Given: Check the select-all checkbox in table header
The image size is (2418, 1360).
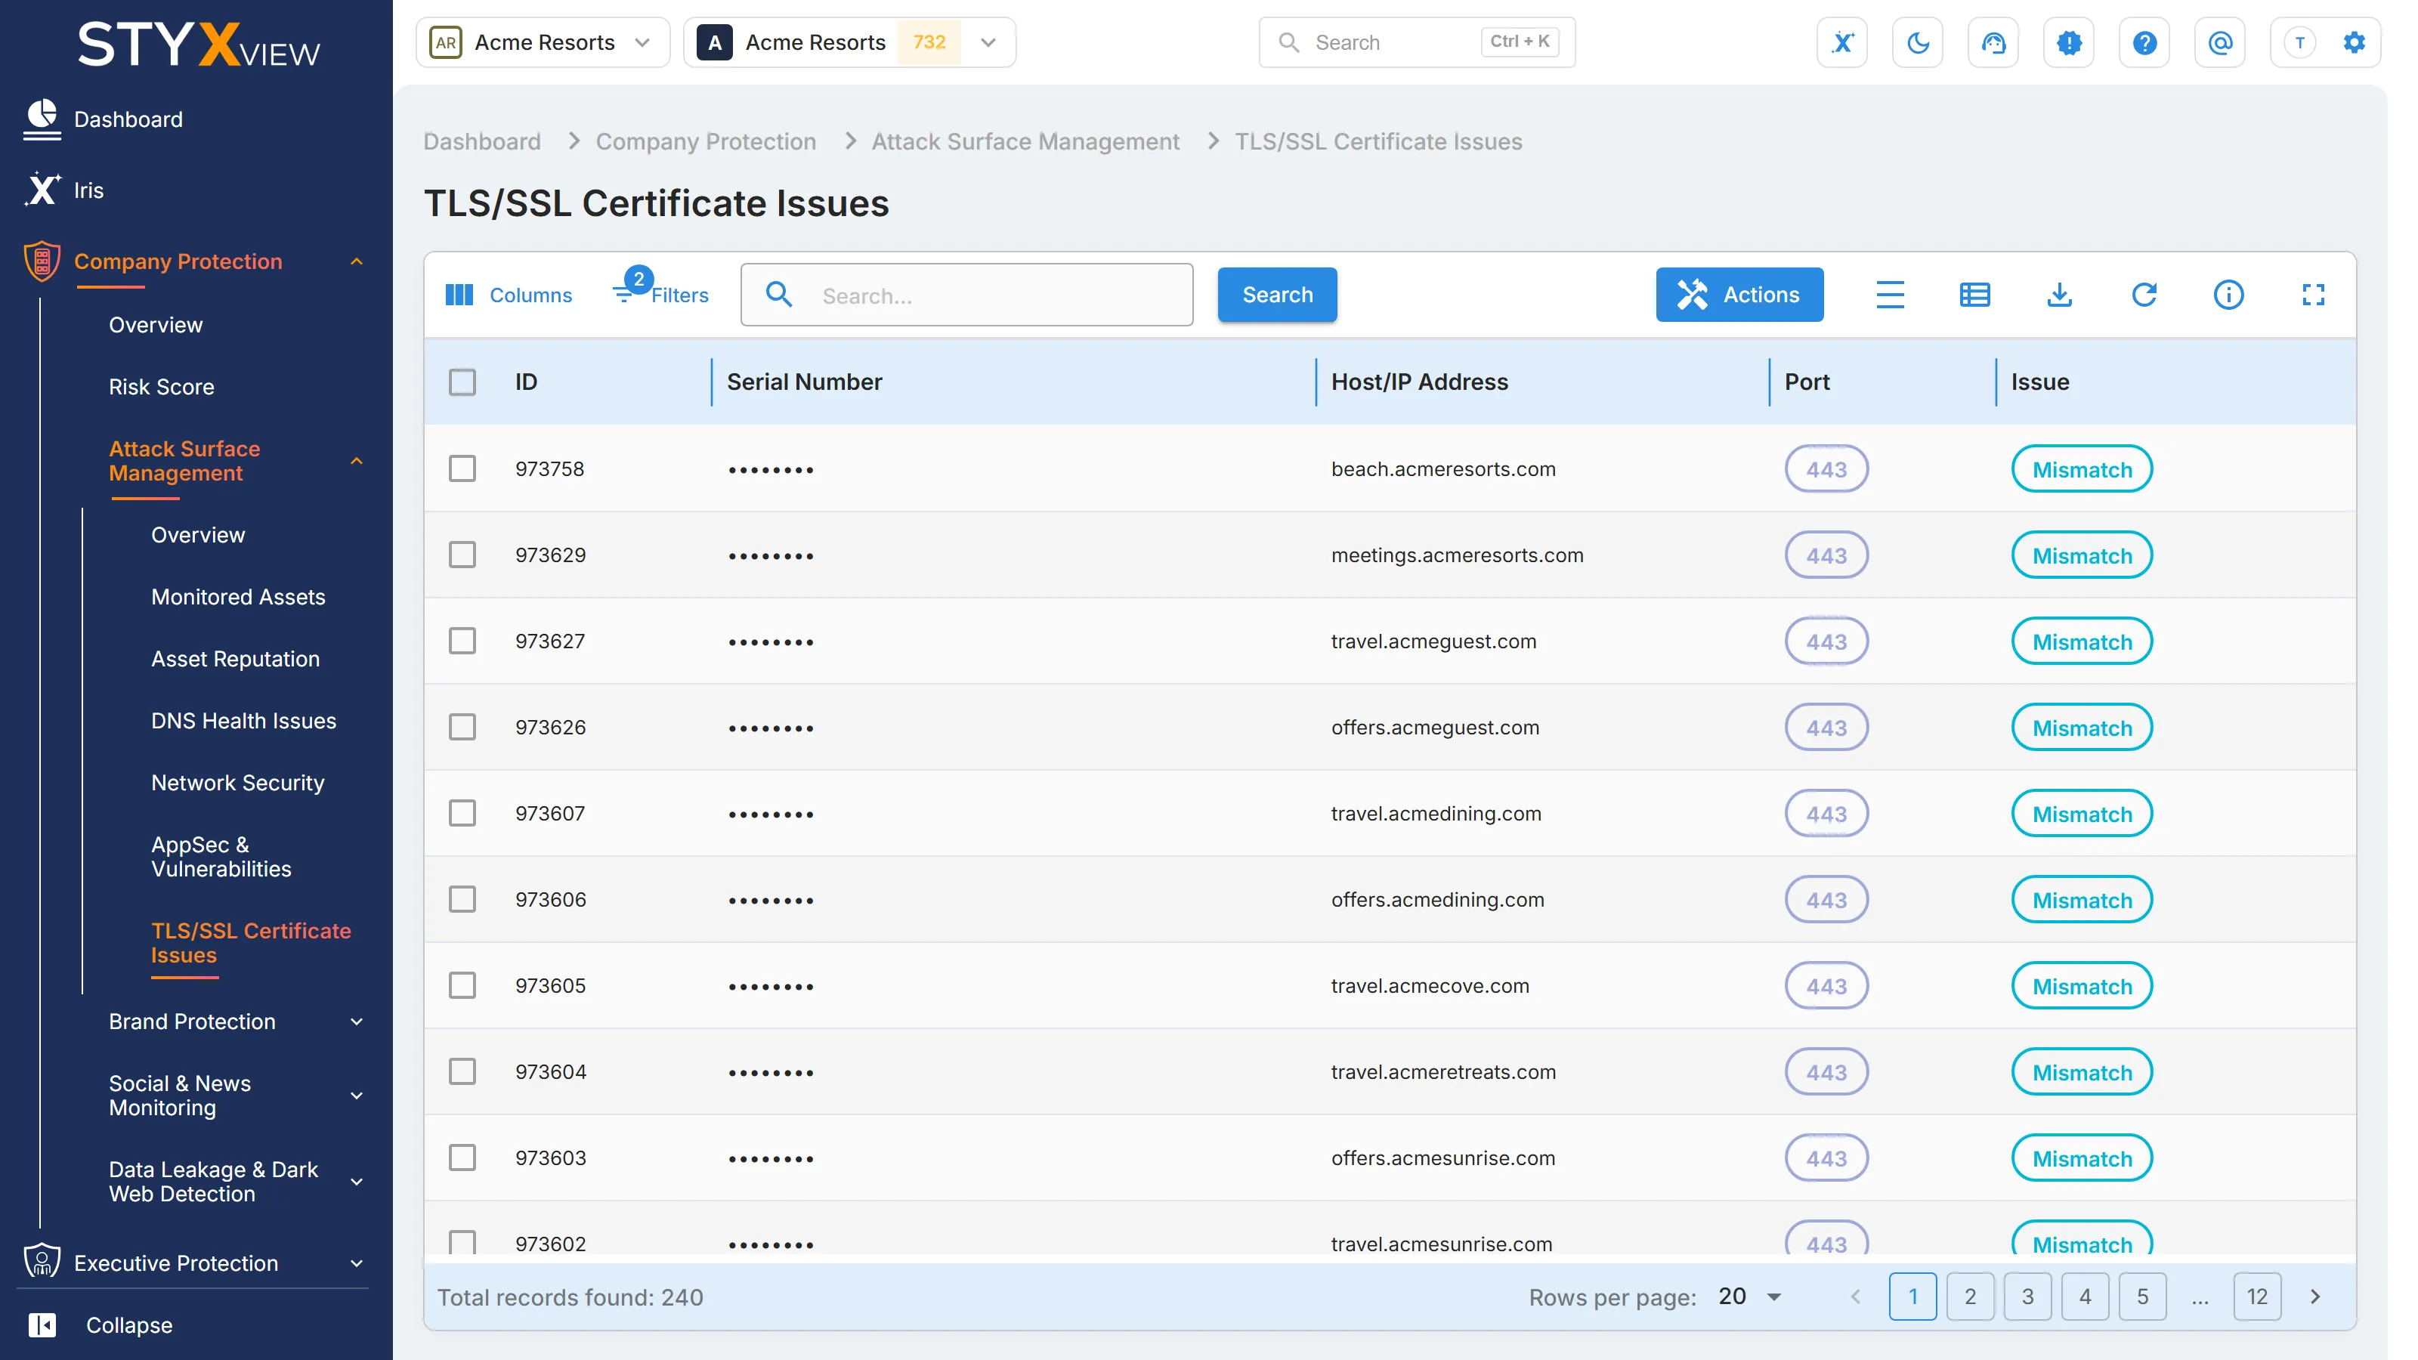Looking at the screenshot, I should click(462, 382).
